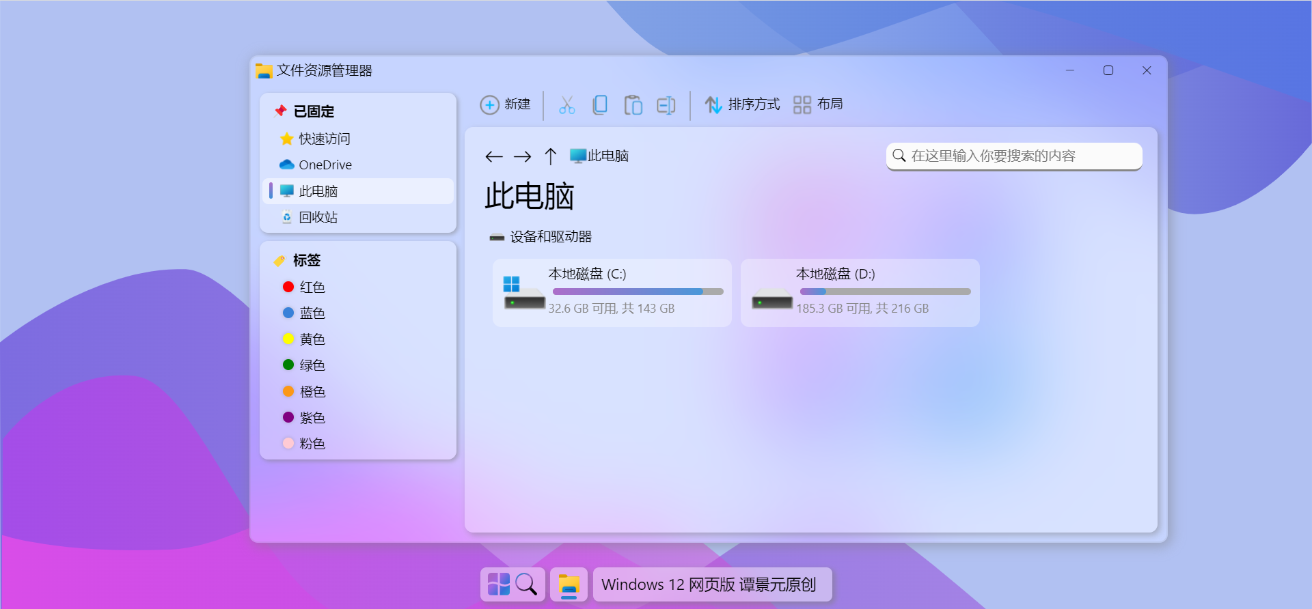Click the taskbar File Explorer icon
Screen dimensions: 1312x609
(569, 586)
